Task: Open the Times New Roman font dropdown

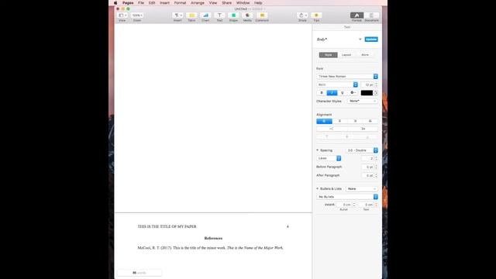Action: [347, 77]
